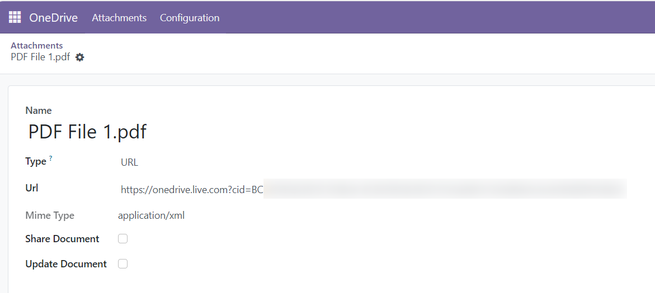Screen dimensions: 655x293
Task: Tick the Update Document checkbox
Action: (123, 264)
